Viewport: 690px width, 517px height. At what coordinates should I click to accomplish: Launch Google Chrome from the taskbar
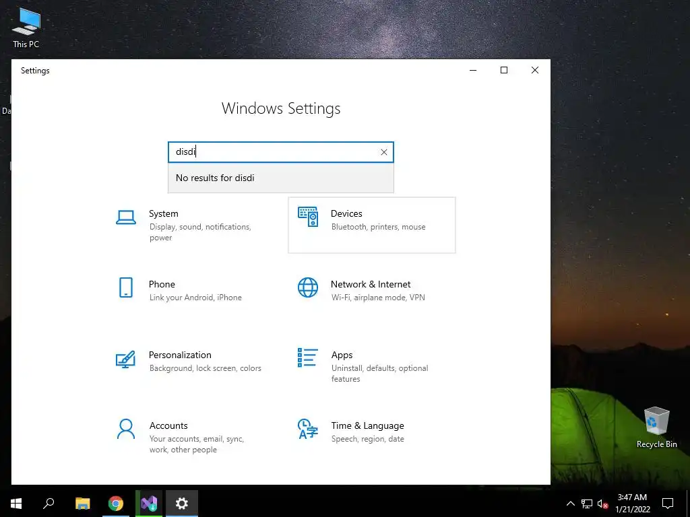click(116, 504)
